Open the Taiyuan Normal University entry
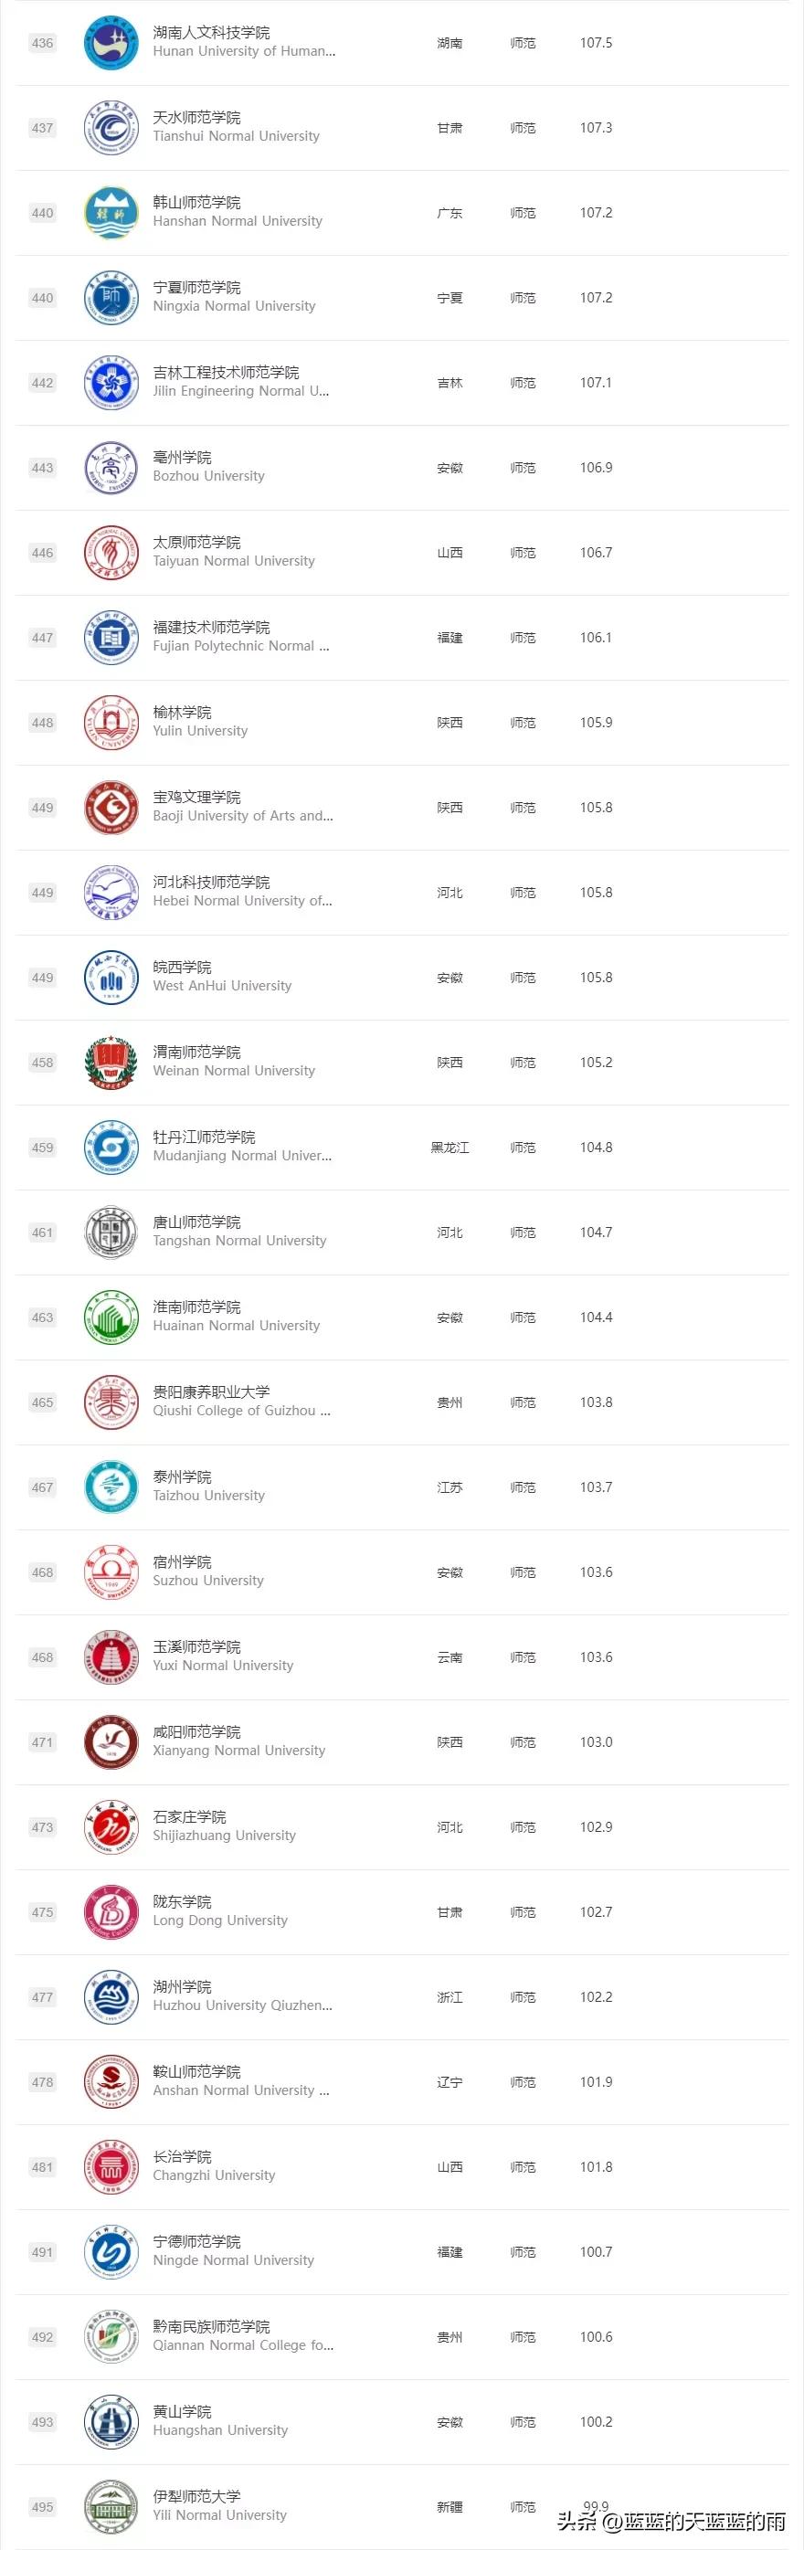The image size is (804, 2550). [x=234, y=551]
